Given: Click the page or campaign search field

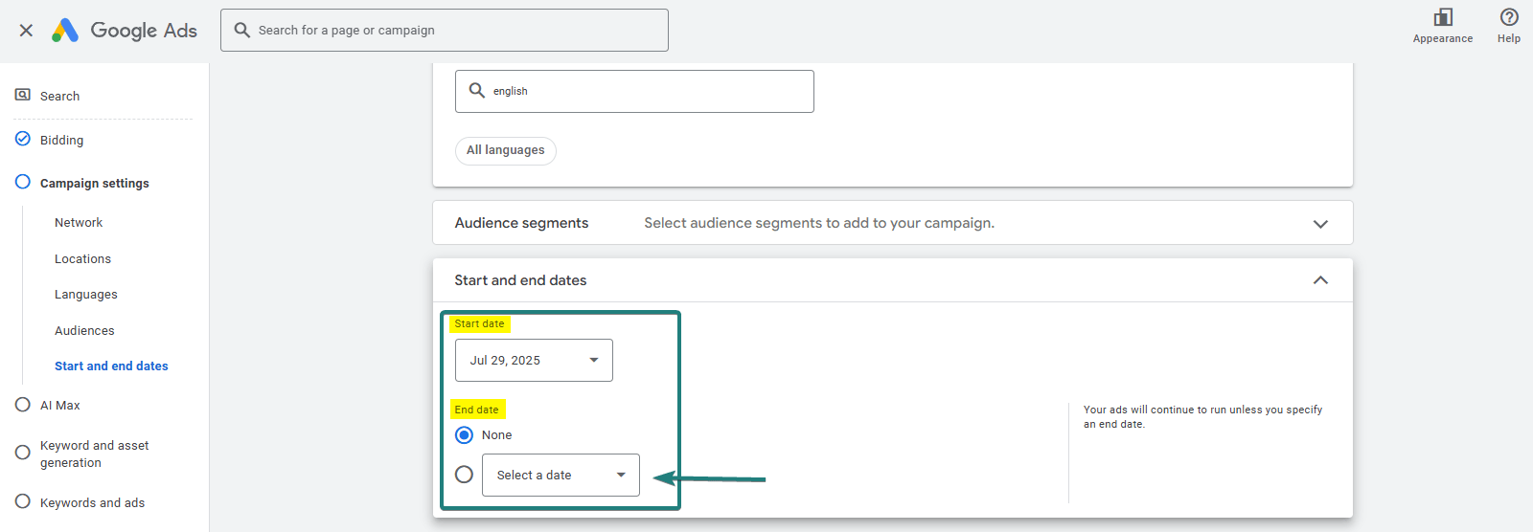Looking at the screenshot, I should (450, 31).
